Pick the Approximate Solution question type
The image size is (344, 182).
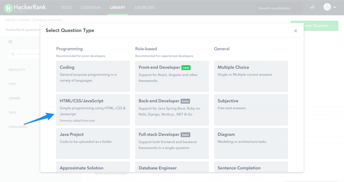click(93, 167)
